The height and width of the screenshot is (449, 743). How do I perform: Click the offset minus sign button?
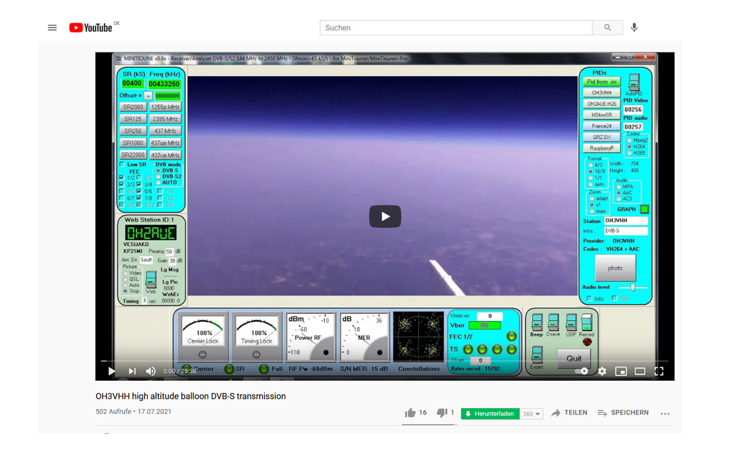click(x=148, y=96)
